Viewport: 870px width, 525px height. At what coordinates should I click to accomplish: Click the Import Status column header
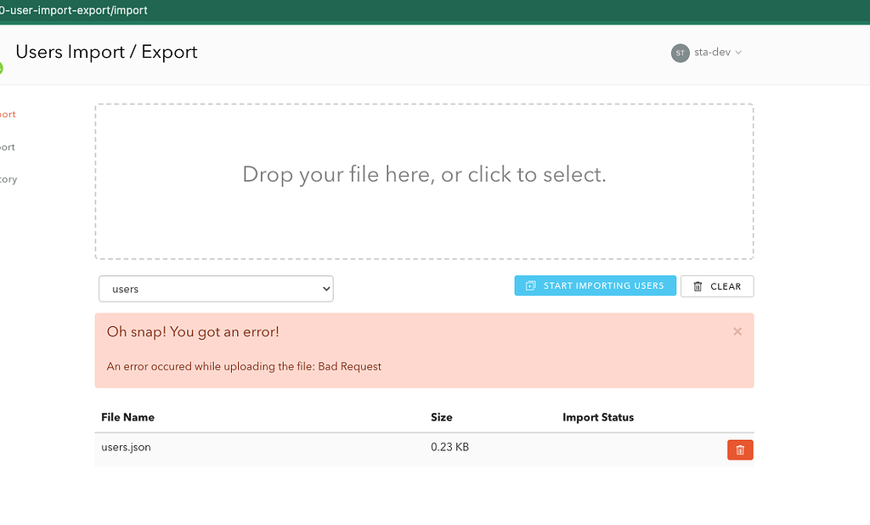(x=598, y=417)
